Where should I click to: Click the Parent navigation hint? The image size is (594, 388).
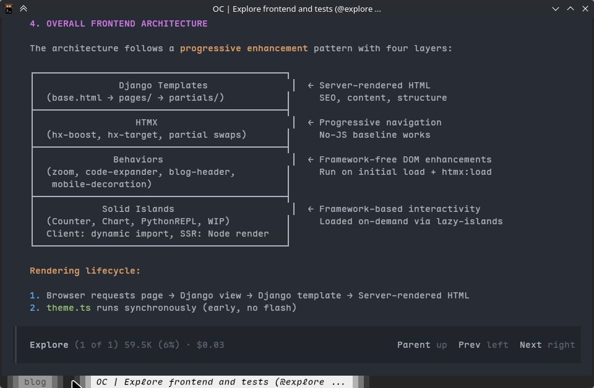422,345
